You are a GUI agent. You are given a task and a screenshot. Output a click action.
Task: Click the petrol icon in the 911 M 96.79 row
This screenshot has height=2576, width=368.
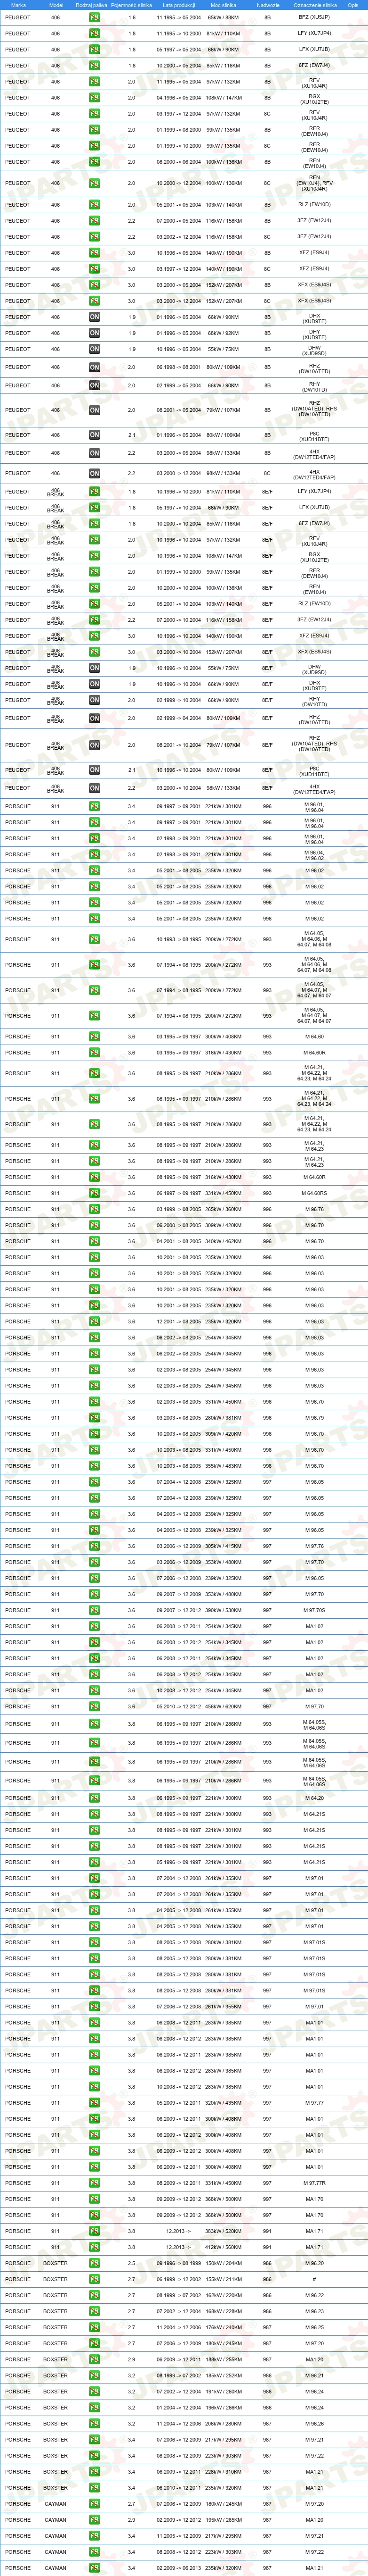point(95,1418)
